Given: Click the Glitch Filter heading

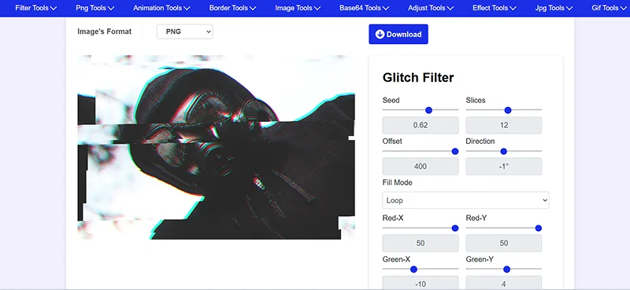Looking at the screenshot, I should coord(418,78).
